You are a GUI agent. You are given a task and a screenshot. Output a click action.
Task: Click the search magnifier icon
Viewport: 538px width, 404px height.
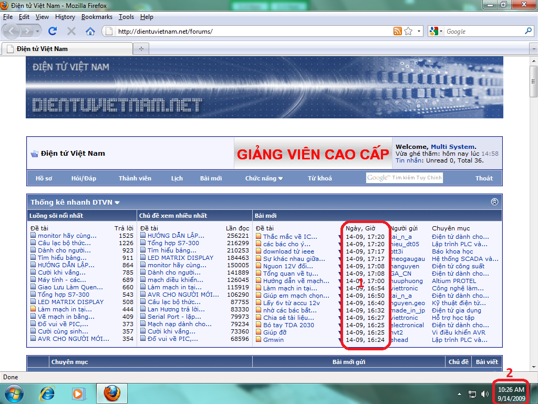(x=528, y=31)
